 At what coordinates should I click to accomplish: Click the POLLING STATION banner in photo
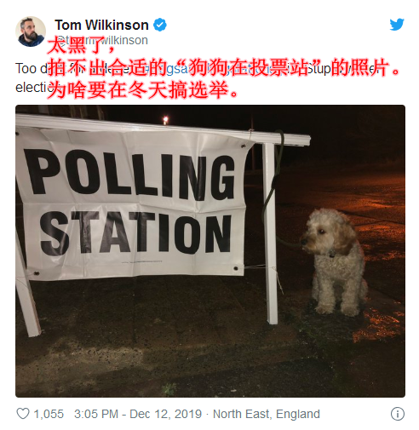[134, 203]
